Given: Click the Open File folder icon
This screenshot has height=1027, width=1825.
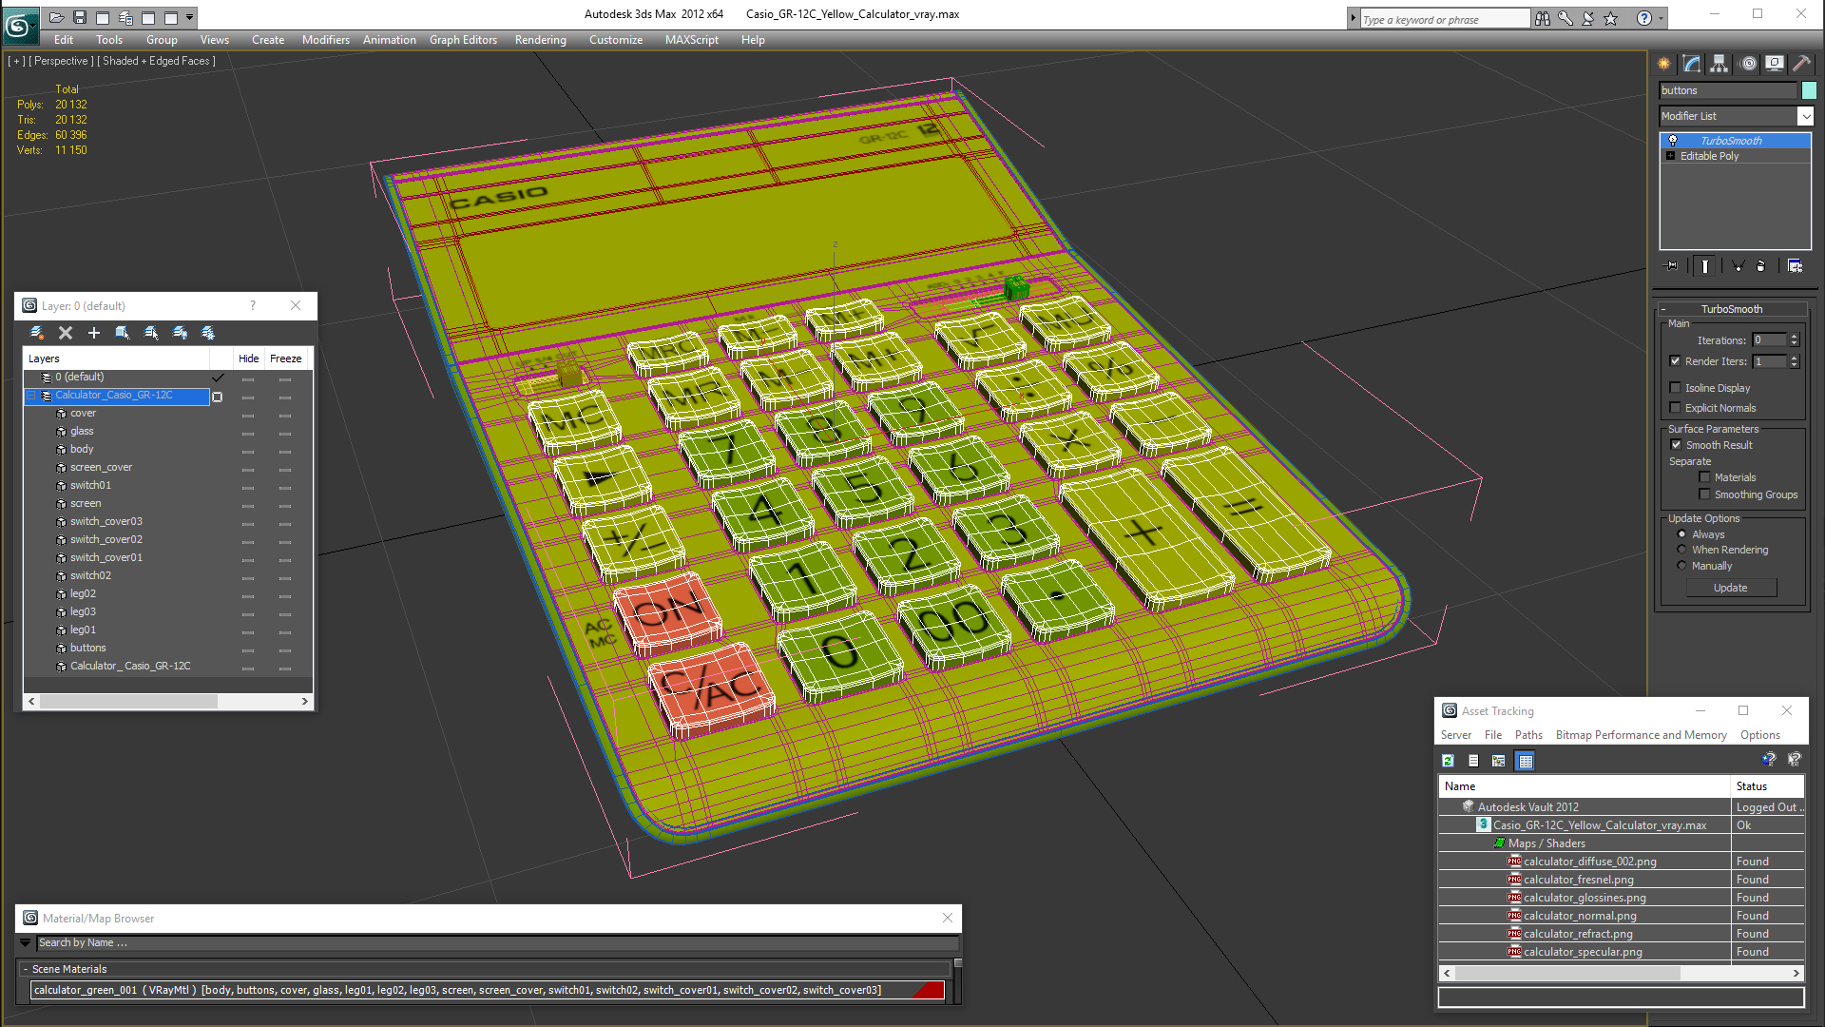Looking at the screenshot, I should point(57,17).
